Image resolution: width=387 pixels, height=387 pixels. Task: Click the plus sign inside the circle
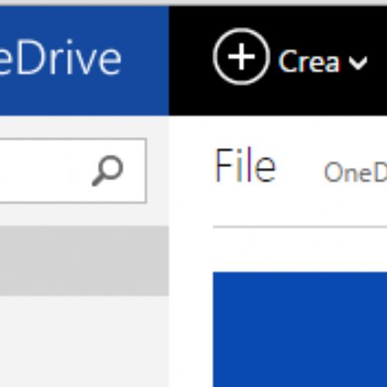pyautogui.click(x=241, y=57)
